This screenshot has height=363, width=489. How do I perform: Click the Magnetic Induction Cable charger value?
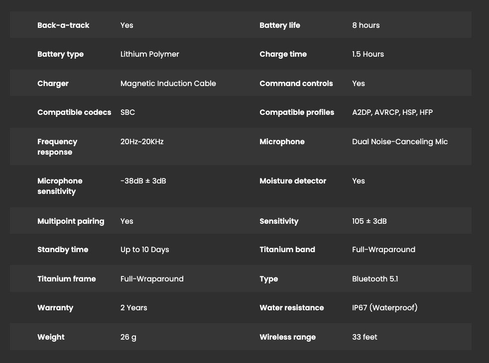168,84
